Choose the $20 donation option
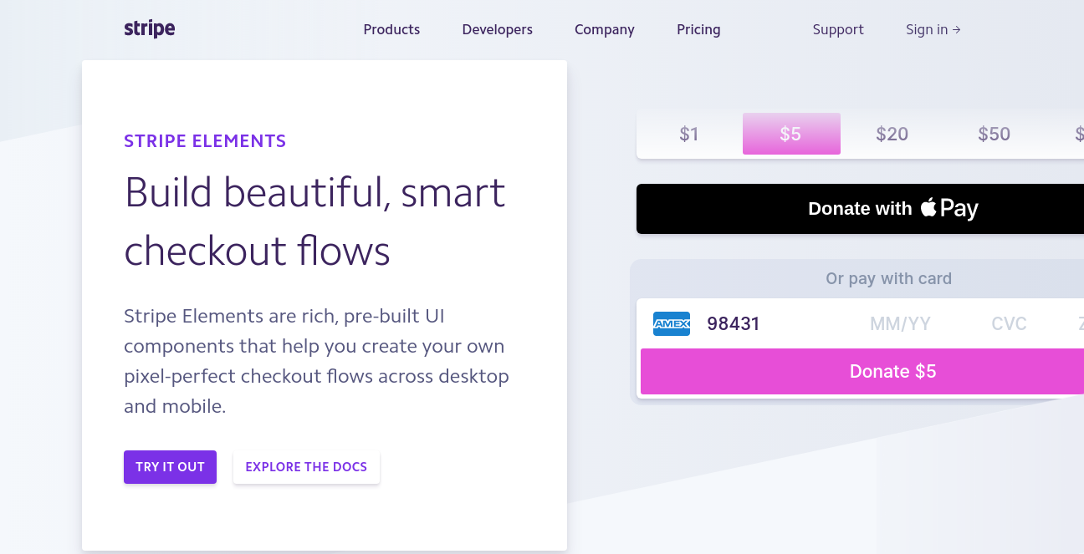 (892, 134)
